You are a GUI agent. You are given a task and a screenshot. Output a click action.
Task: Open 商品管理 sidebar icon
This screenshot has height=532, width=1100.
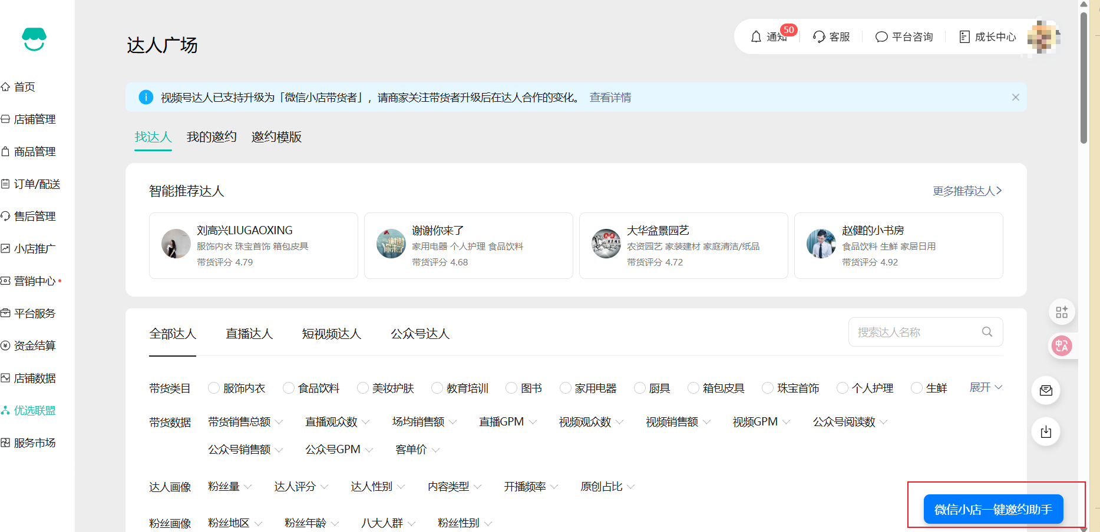pos(5,152)
